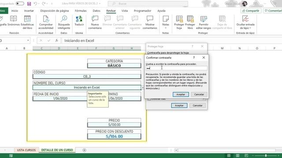The height and width of the screenshot is (158, 282).
Task: Open the Notas dropdown button
Action: pyautogui.click(x=166, y=22)
